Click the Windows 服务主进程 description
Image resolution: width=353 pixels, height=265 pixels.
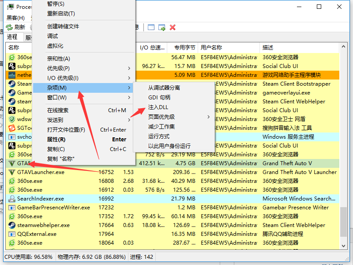288,137
